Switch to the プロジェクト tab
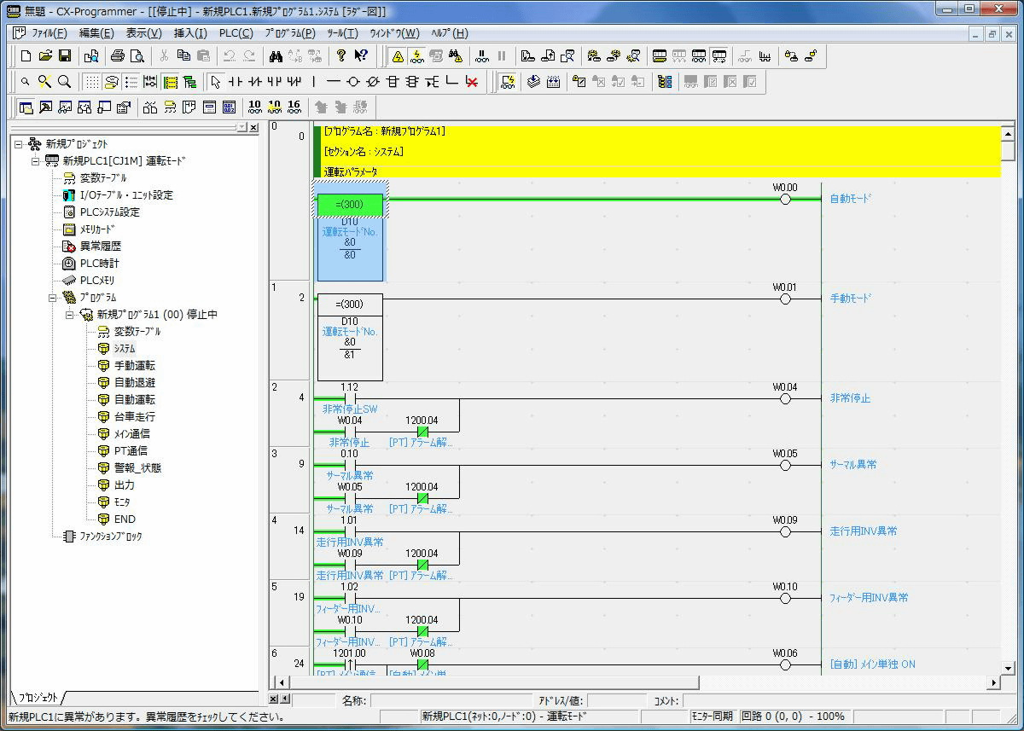This screenshot has height=731, width=1024. click(38, 698)
